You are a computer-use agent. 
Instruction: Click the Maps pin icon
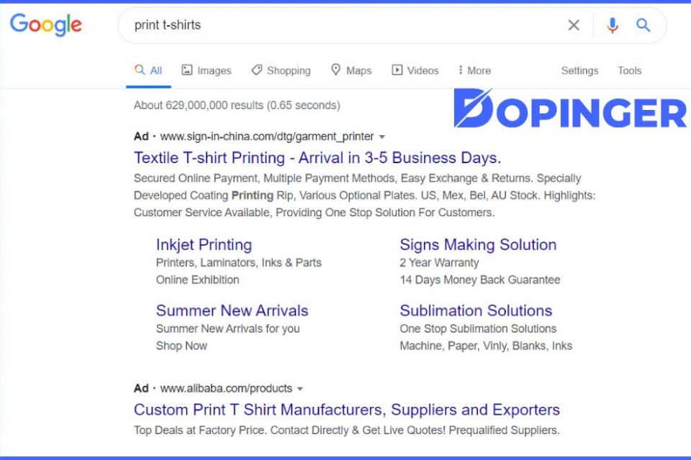pyautogui.click(x=335, y=70)
